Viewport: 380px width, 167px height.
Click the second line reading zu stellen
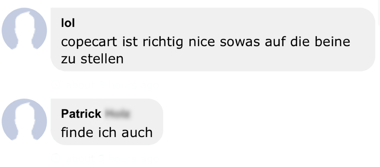(x=92, y=59)
